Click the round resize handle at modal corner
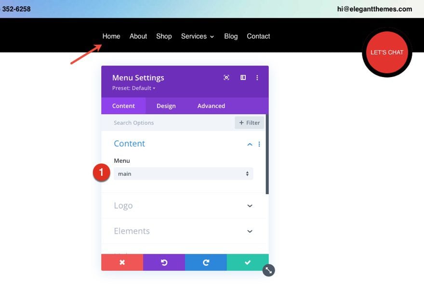Screen dimensions: 424x290 pyautogui.click(x=269, y=271)
